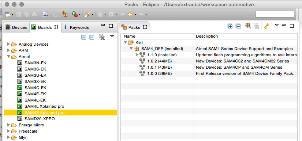
Task: Click the Save disk icon in toolbar
Action: point(19,14)
